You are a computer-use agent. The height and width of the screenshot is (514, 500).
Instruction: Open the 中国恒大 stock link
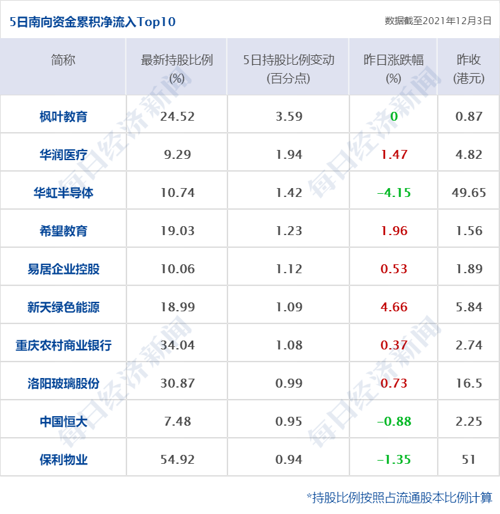pos(64,422)
